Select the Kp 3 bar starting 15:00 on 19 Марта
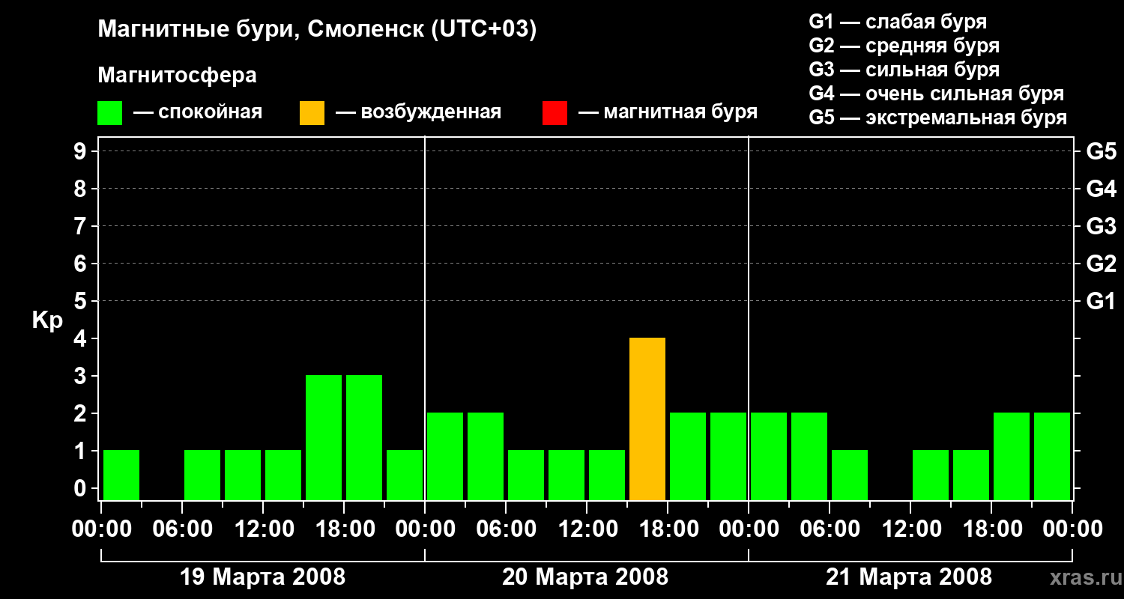The width and height of the screenshot is (1124, 599). 324,438
